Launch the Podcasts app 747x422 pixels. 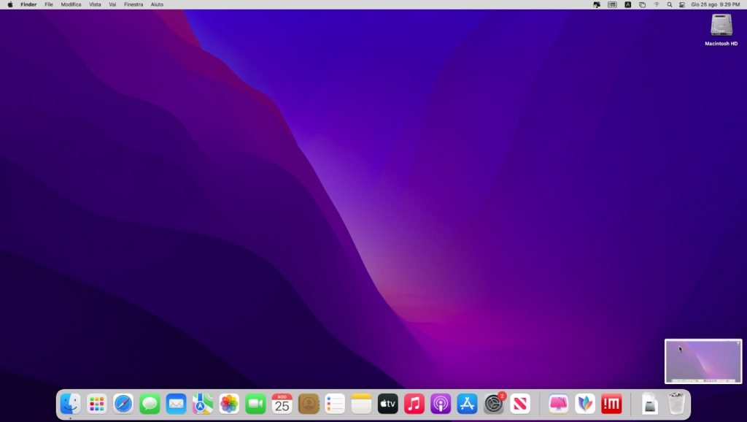tap(441, 403)
